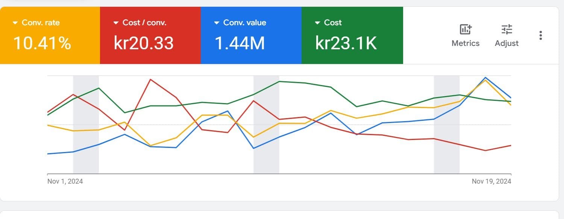The width and height of the screenshot is (564, 219).
Task: Select the kr20.33 cost per conversion value
Action: pyautogui.click(x=144, y=43)
